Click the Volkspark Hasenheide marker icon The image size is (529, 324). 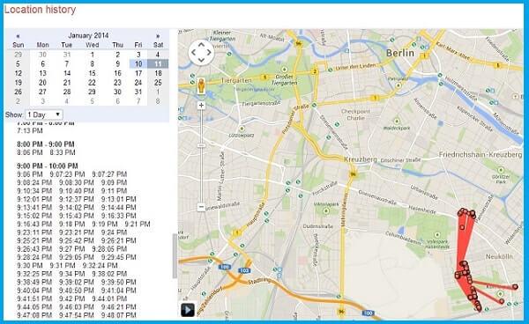point(437,235)
